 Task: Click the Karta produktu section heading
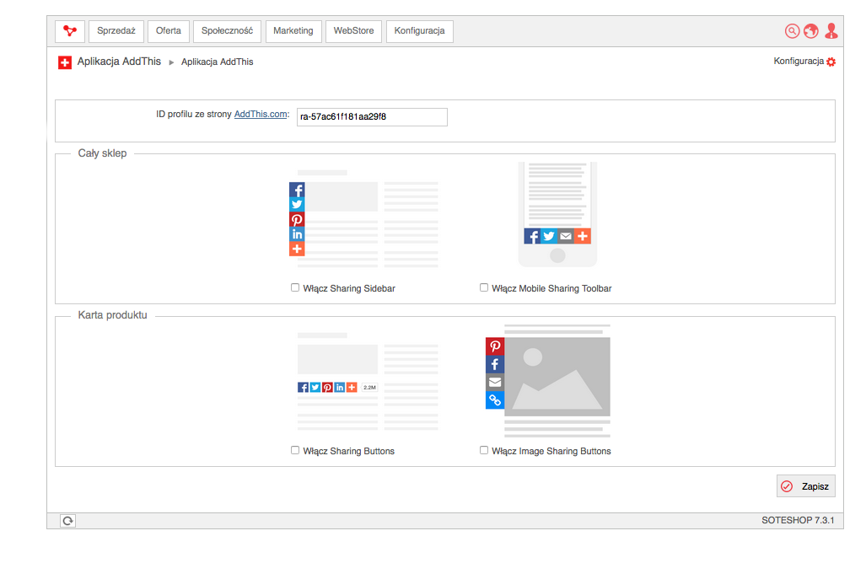pos(113,315)
